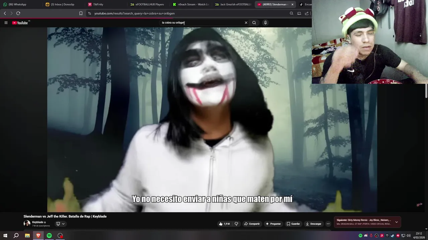Open the Keyblade channel avatar
This screenshot has width=428, height=240.
27,223
